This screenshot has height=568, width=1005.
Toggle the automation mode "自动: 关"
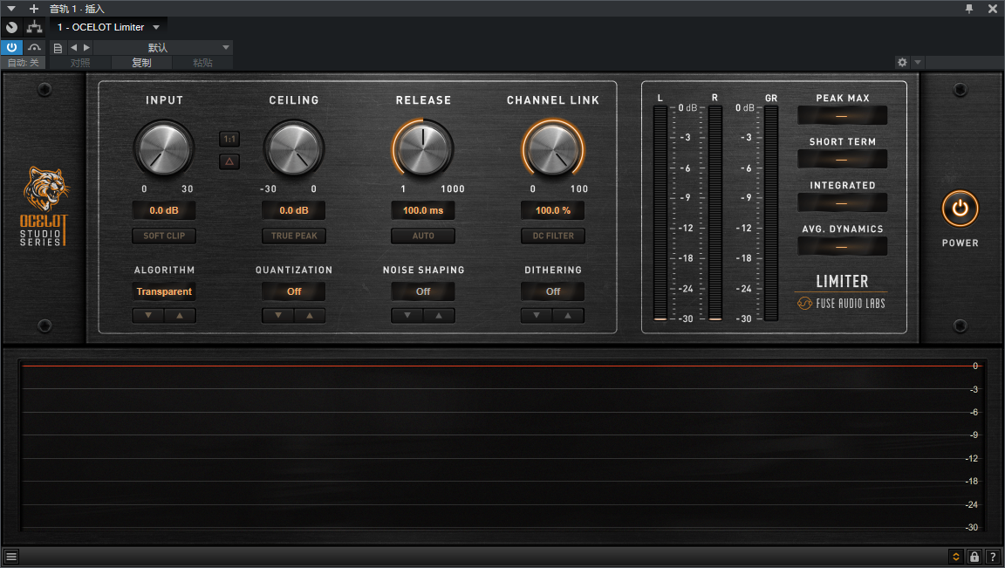pos(23,63)
